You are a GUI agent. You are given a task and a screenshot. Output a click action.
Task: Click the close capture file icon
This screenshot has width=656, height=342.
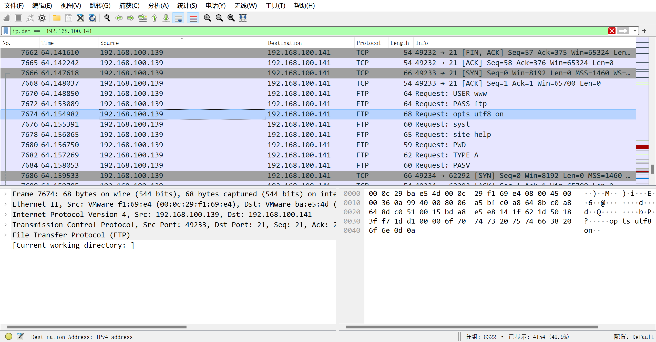(80, 18)
